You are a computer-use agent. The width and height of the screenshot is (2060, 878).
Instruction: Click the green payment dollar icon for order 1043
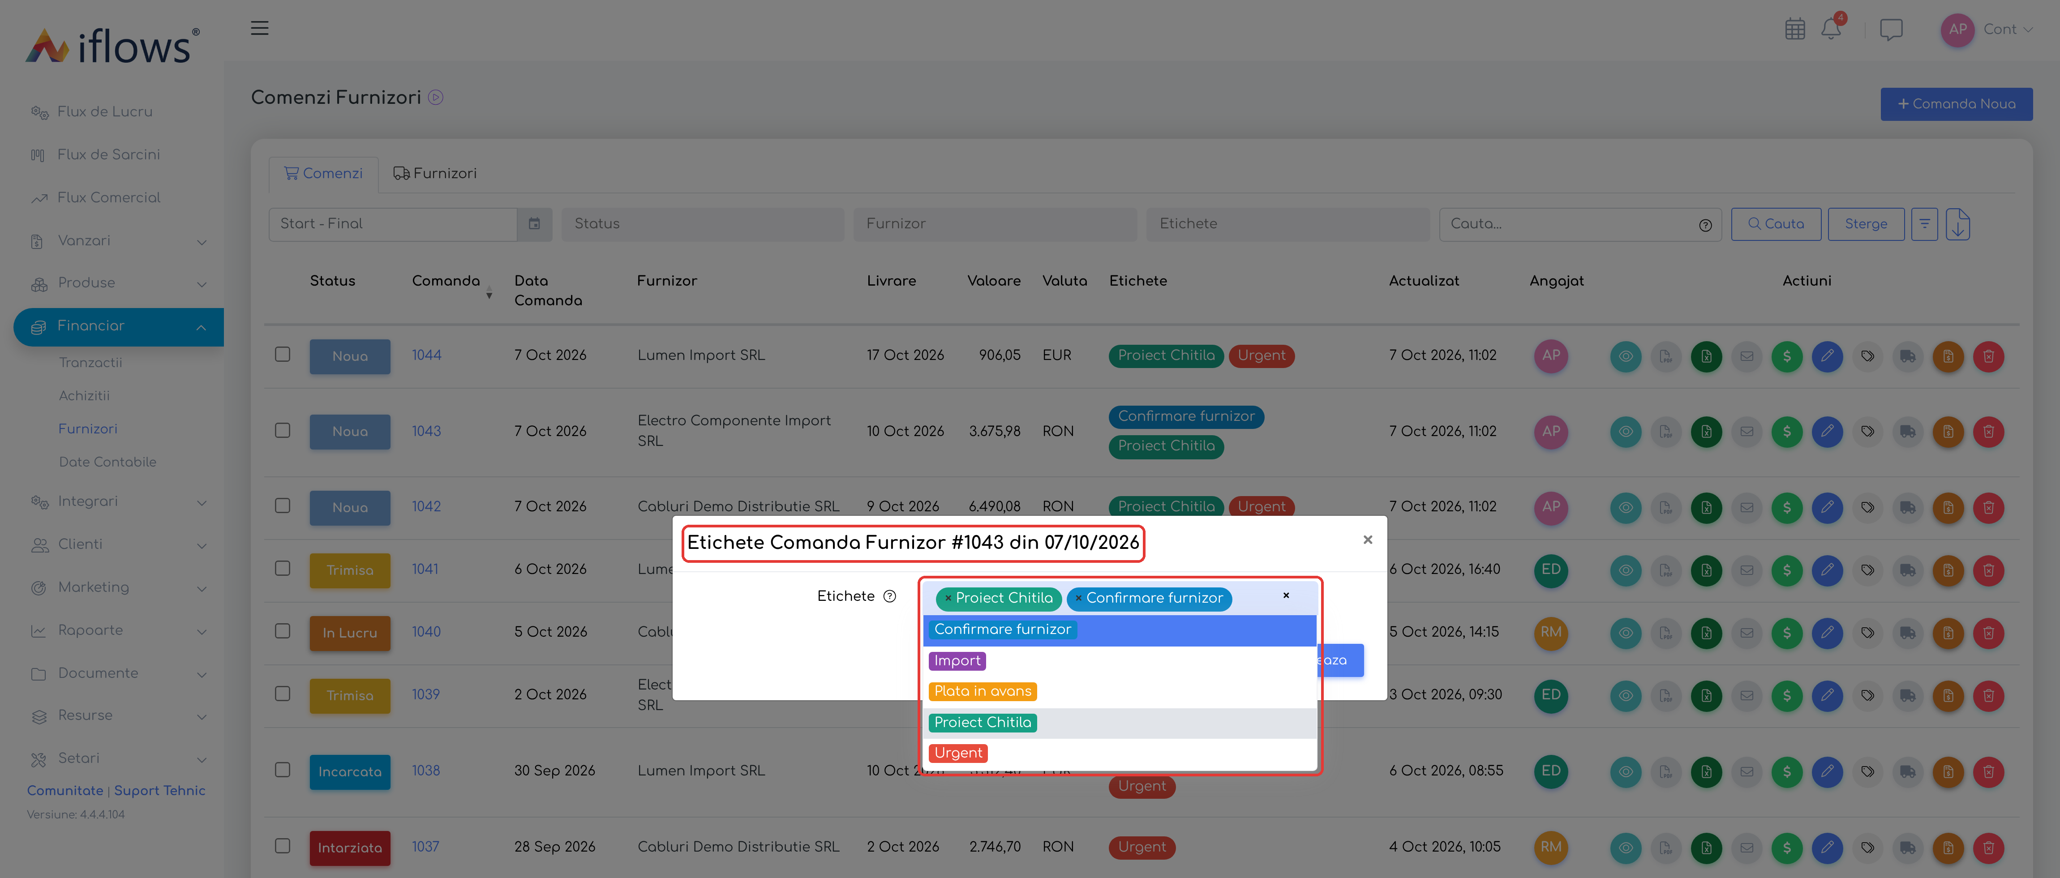(1786, 432)
